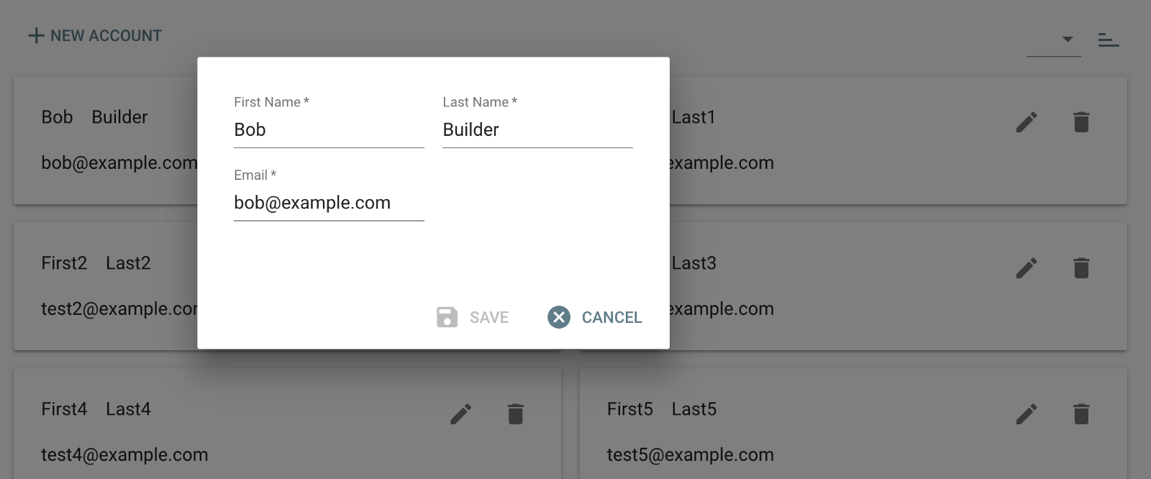Delete the First4 Last4 account
Viewport: 1151px width, 479px height.
[516, 414]
